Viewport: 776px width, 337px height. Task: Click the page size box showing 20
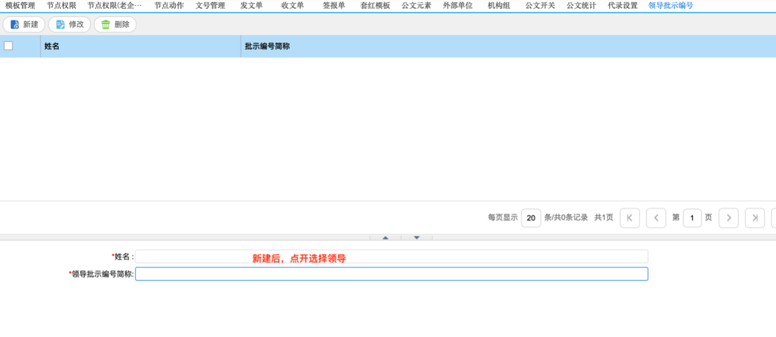[x=531, y=218]
